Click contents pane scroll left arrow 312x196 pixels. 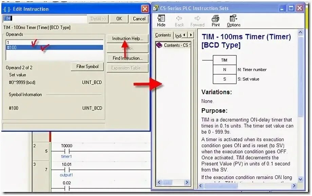point(159,182)
